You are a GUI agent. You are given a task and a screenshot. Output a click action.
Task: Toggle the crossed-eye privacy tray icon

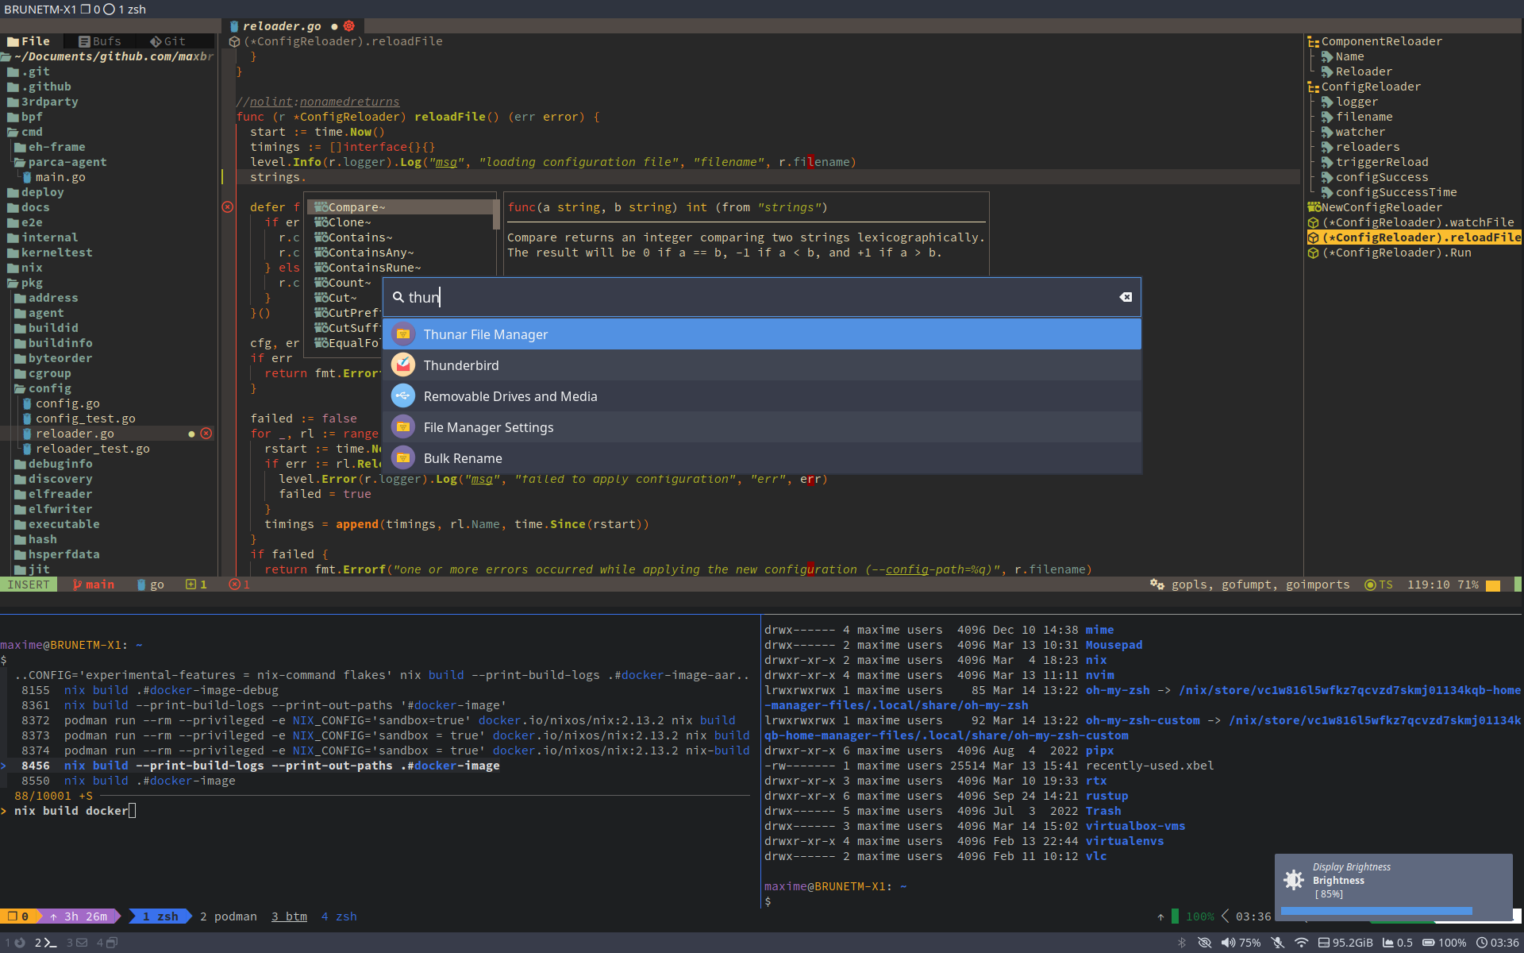coord(1204,943)
